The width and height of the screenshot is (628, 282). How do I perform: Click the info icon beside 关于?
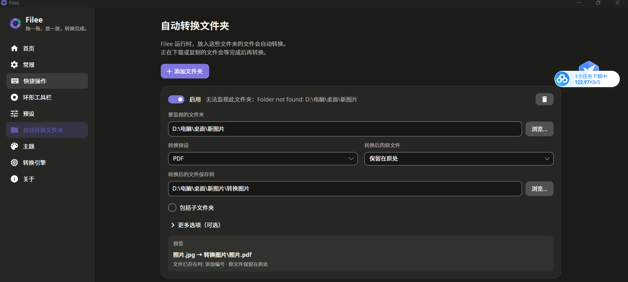(14, 179)
